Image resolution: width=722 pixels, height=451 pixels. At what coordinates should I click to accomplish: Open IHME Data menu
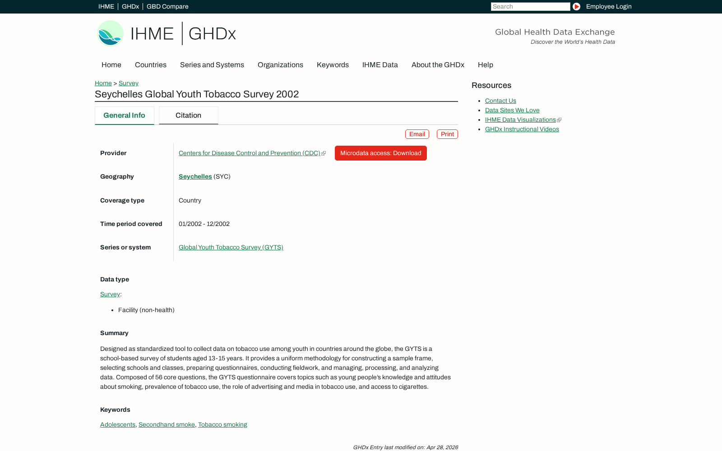[380, 65]
